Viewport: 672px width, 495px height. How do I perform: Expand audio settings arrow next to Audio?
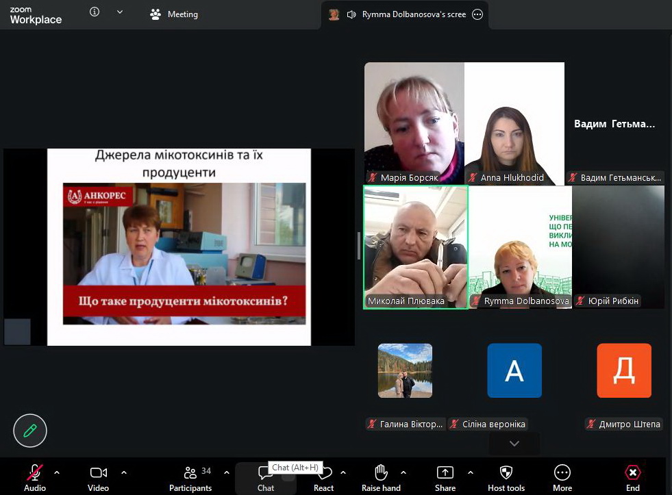57,472
